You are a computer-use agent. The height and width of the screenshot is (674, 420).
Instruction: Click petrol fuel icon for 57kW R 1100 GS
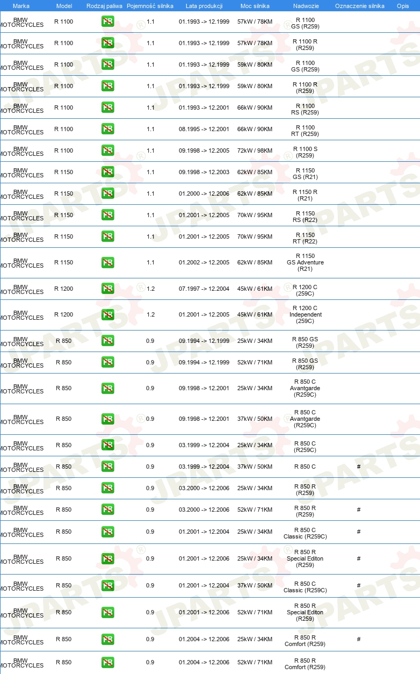pos(108,21)
